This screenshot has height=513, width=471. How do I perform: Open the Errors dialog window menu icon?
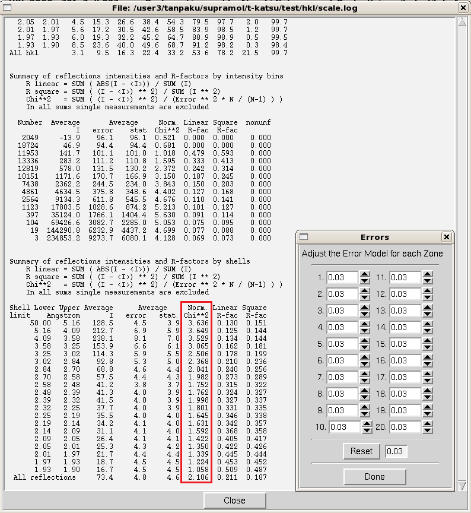click(304, 237)
